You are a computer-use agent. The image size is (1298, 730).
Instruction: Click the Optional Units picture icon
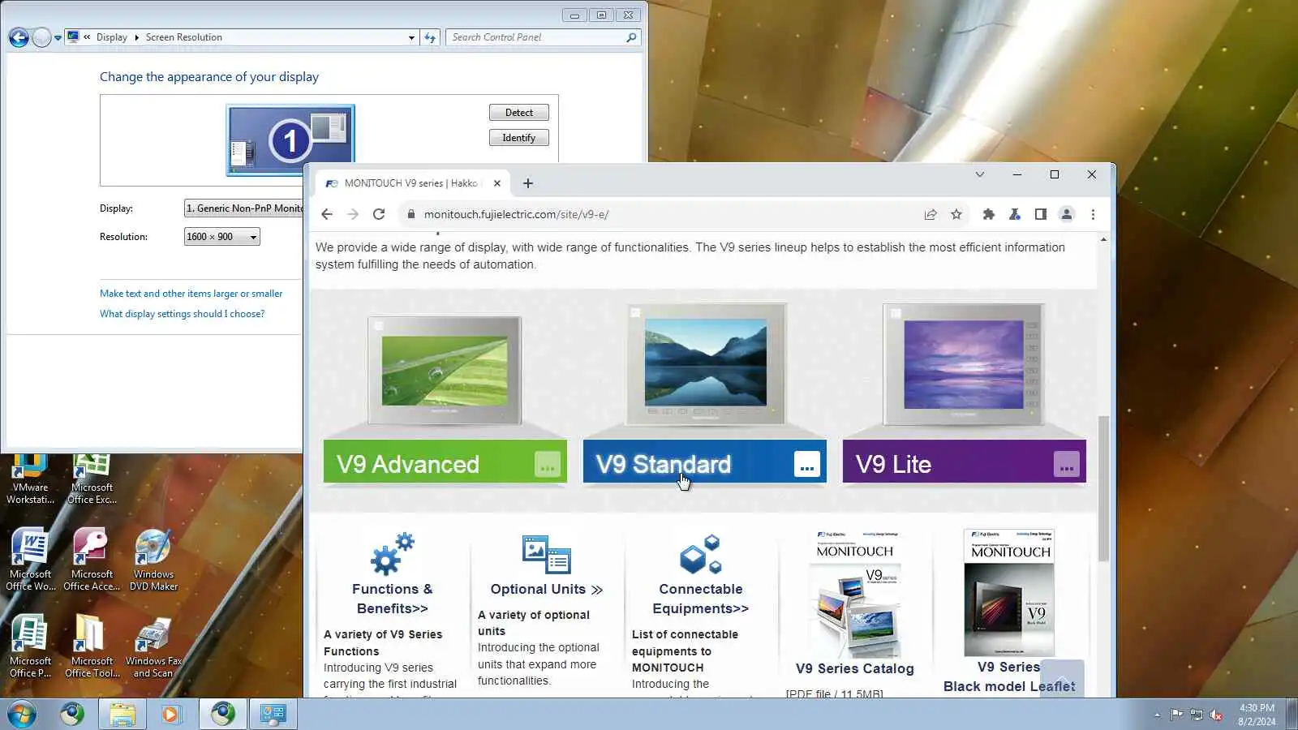547,554
